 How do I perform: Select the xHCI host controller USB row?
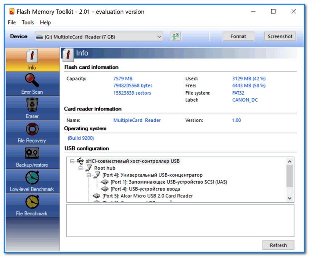tap(133, 161)
